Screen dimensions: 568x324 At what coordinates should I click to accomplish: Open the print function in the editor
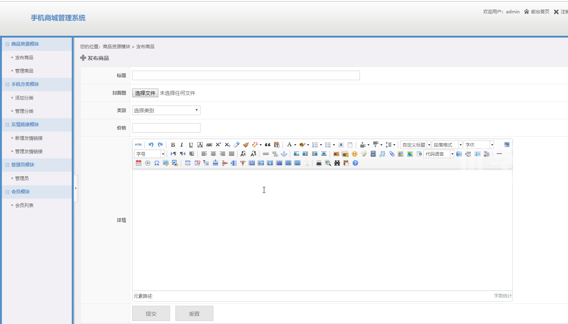(x=319, y=163)
